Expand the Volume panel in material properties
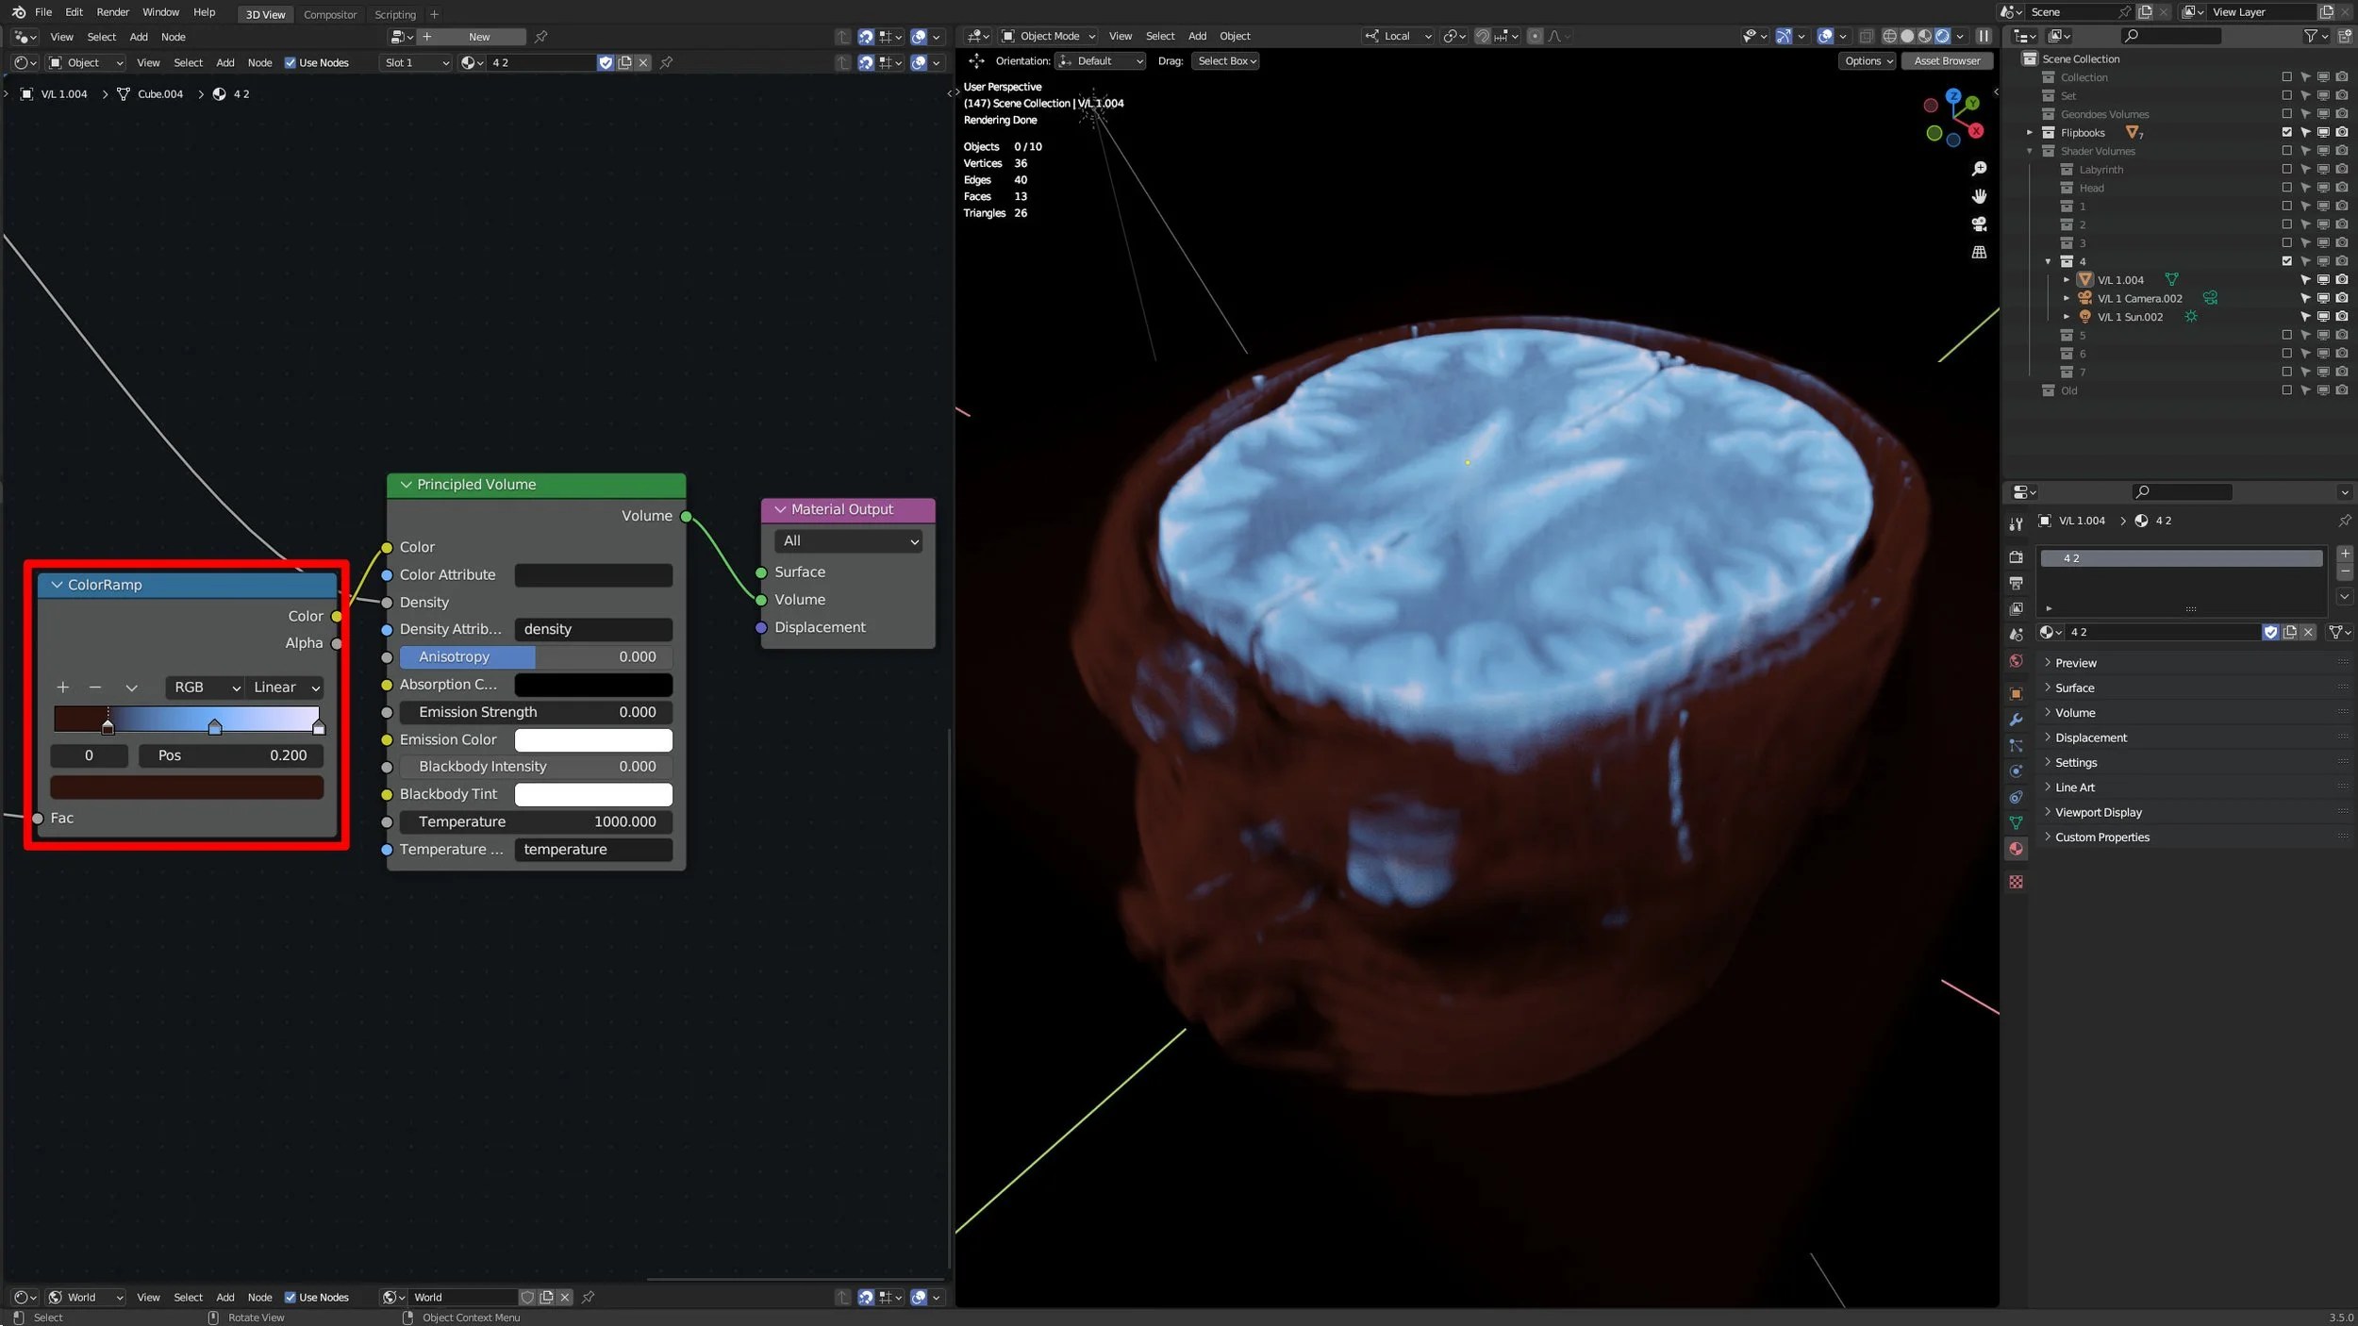2358x1326 pixels. point(2075,713)
